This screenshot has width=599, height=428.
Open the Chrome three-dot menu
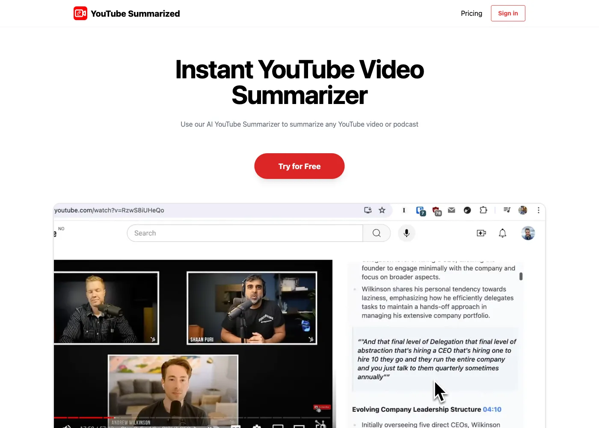538,210
